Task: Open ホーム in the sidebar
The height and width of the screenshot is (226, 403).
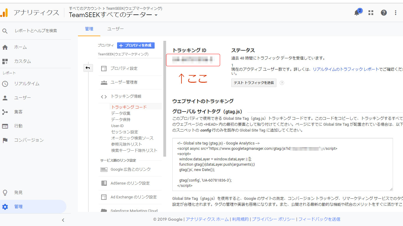Action: click(x=20, y=47)
